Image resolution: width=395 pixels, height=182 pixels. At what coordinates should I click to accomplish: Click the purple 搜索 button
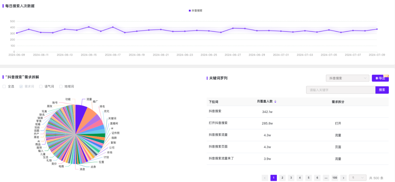coord(382,90)
